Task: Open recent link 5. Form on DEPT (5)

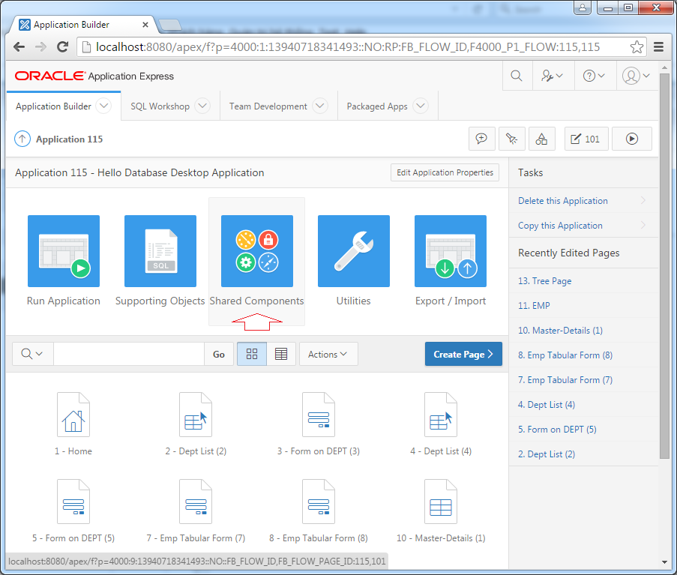Action: point(557,429)
